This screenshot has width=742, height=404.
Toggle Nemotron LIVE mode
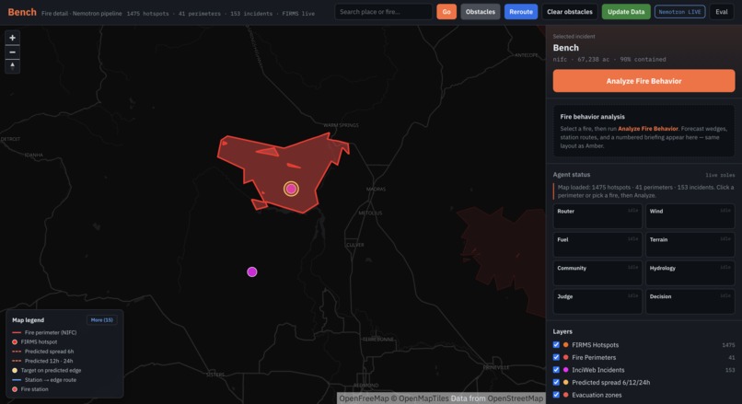(x=679, y=12)
